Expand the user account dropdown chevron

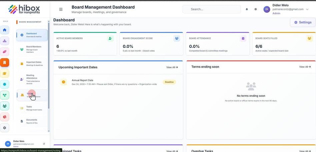(307, 9)
